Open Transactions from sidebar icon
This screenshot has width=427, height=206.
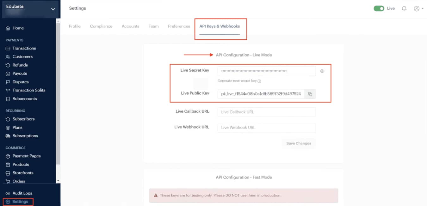[8, 49]
